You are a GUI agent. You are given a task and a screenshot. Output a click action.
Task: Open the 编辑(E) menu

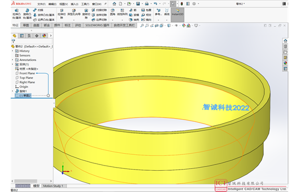52,4
